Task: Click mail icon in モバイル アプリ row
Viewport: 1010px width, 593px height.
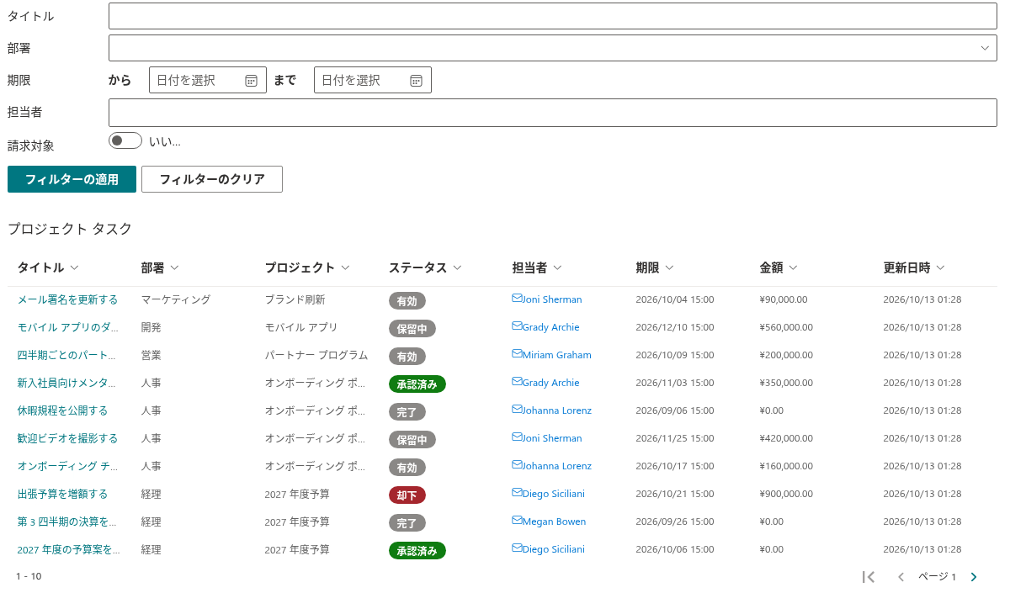Action: [x=517, y=326]
